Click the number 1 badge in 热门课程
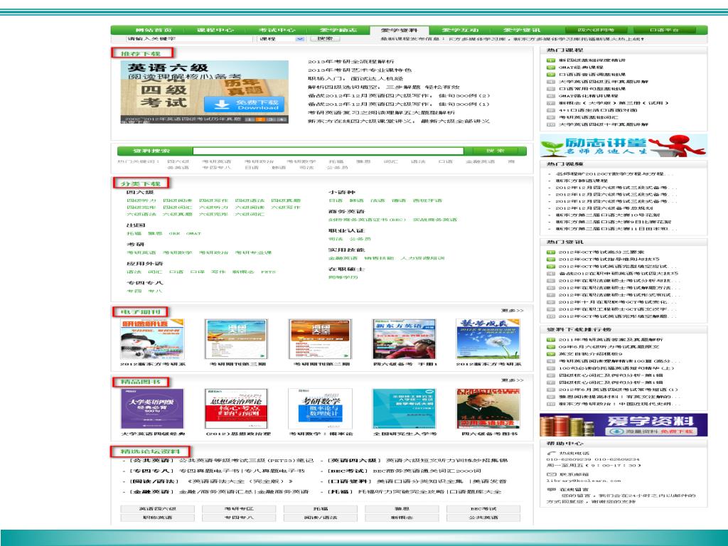This screenshot has width=728, height=546. (551, 61)
